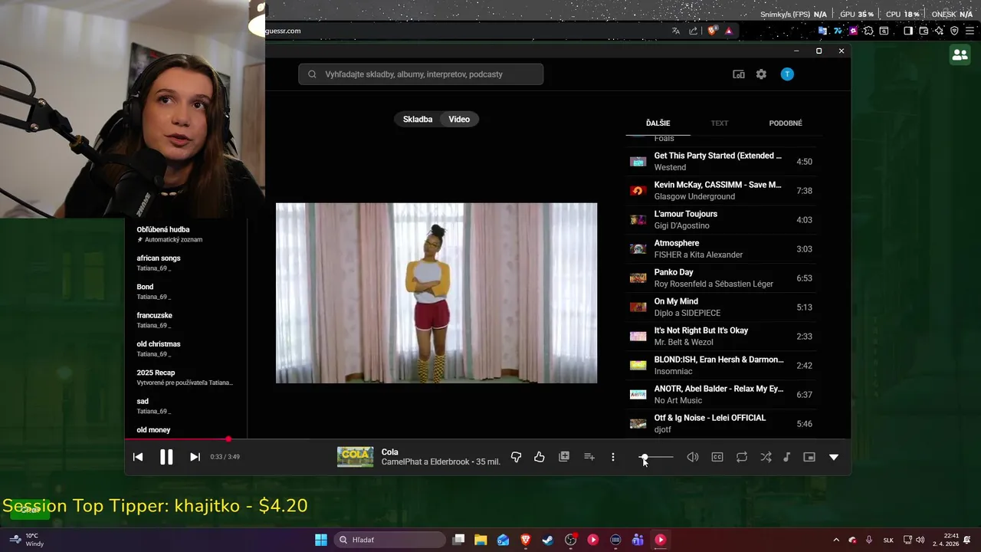
Task: Open Steam from the taskbar
Action: coord(548,540)
